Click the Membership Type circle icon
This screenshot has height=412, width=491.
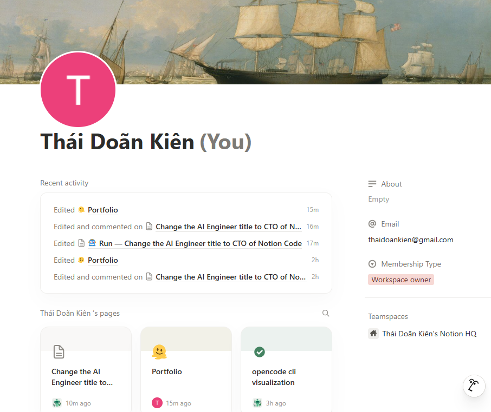(x=372, y=264)
